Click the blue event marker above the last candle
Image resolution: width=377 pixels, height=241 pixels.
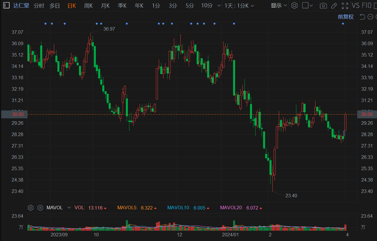pos(343,24)
